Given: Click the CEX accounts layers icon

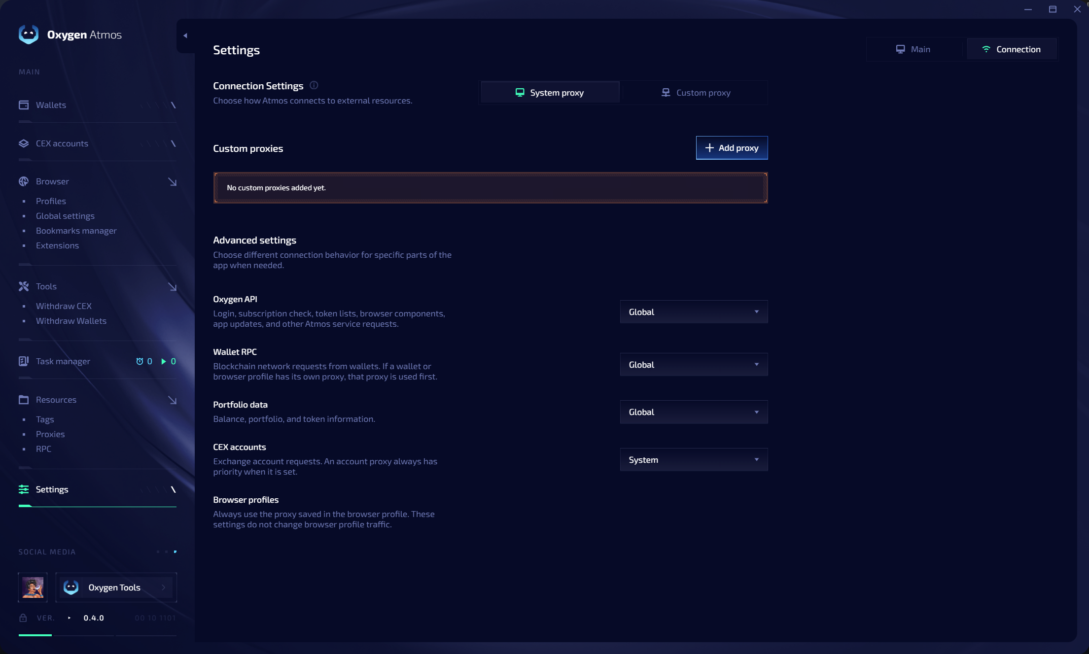Looking at the screenshot, I should [24, 143].
